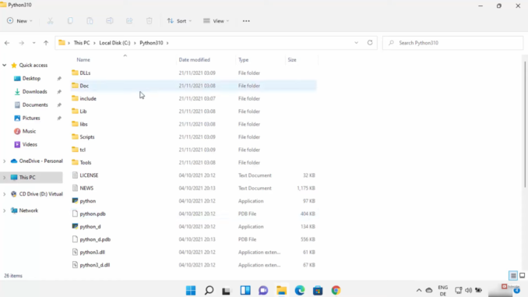Select Documents in Quick access
This screenshot has width=528, height=297.
[35, 104]
